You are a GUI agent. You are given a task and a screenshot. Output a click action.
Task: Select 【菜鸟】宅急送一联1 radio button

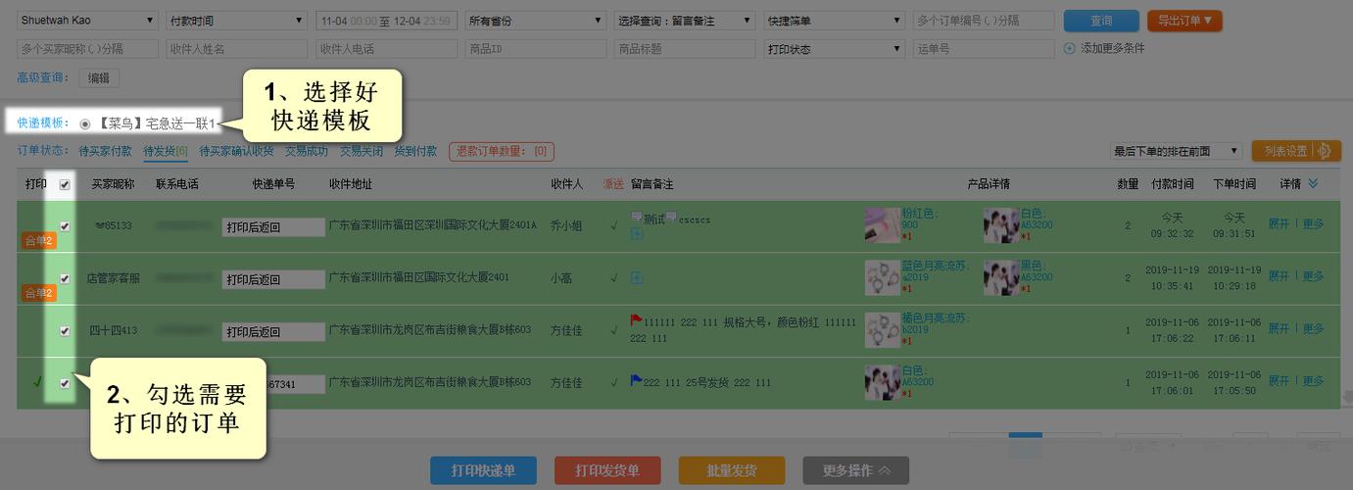[85, 123]
